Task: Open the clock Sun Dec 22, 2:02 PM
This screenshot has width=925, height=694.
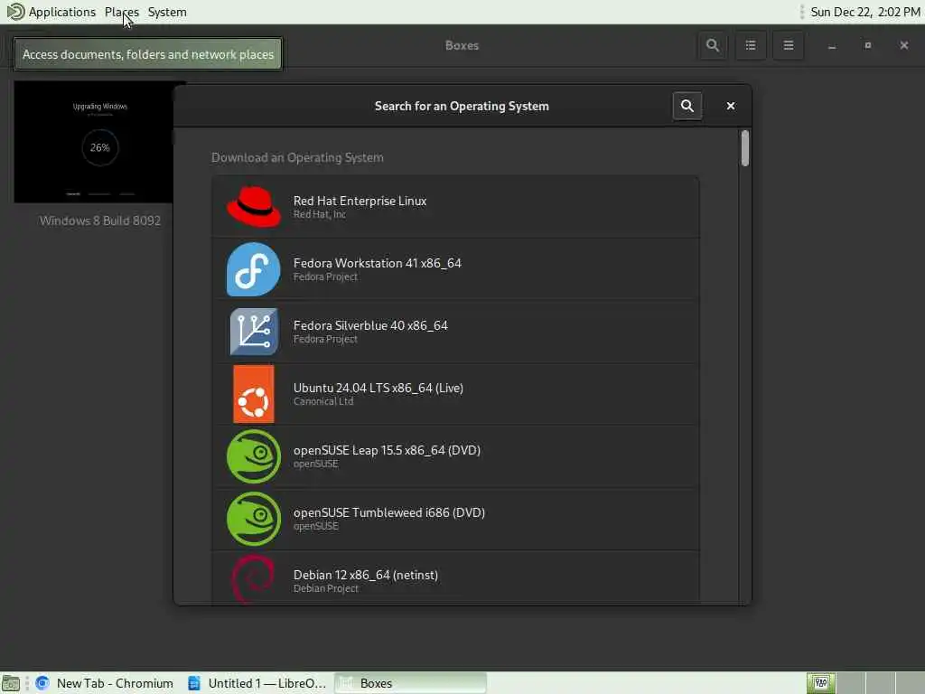Action: (864, 12)
